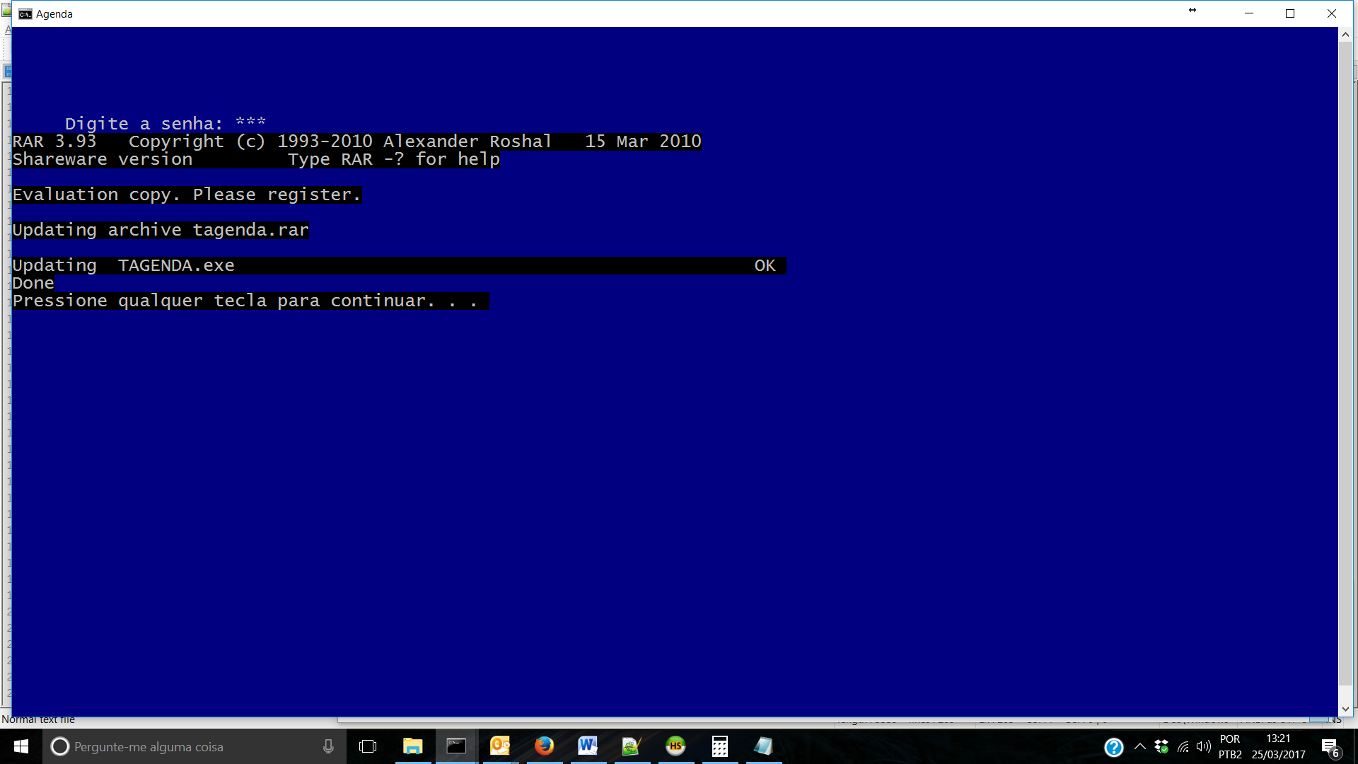Click the console scrollbar up arrow
The image size is (1358, 764).
coord(1345,34)
